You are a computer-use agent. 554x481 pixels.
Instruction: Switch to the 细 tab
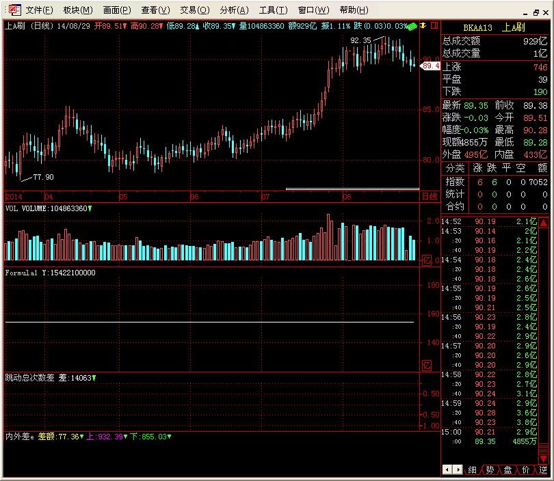click(472, 469)
